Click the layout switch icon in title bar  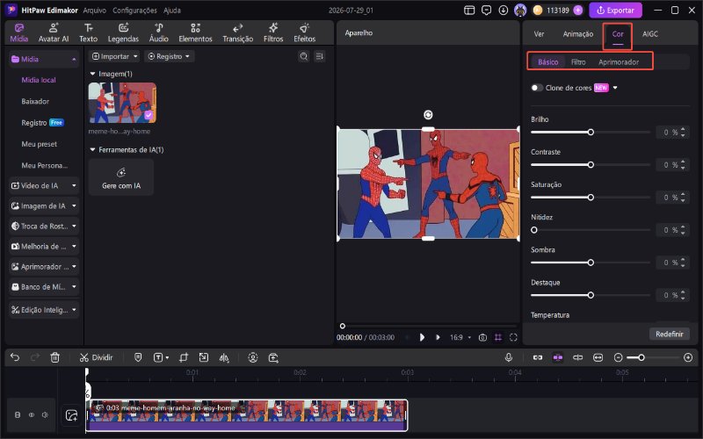click(x=469, y=11)
